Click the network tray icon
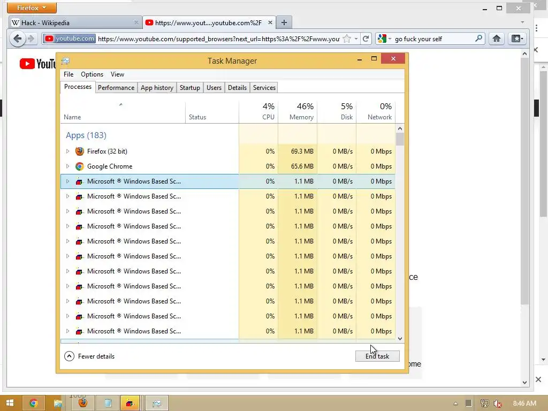 (x=484, y=404)
